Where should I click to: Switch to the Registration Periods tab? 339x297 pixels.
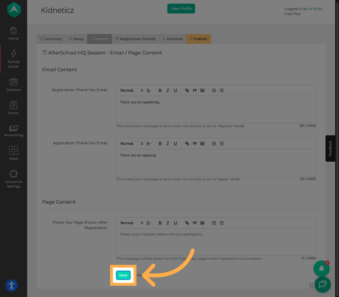(135, 39)
